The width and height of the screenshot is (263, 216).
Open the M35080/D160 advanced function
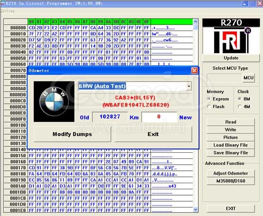click(231, 181)
